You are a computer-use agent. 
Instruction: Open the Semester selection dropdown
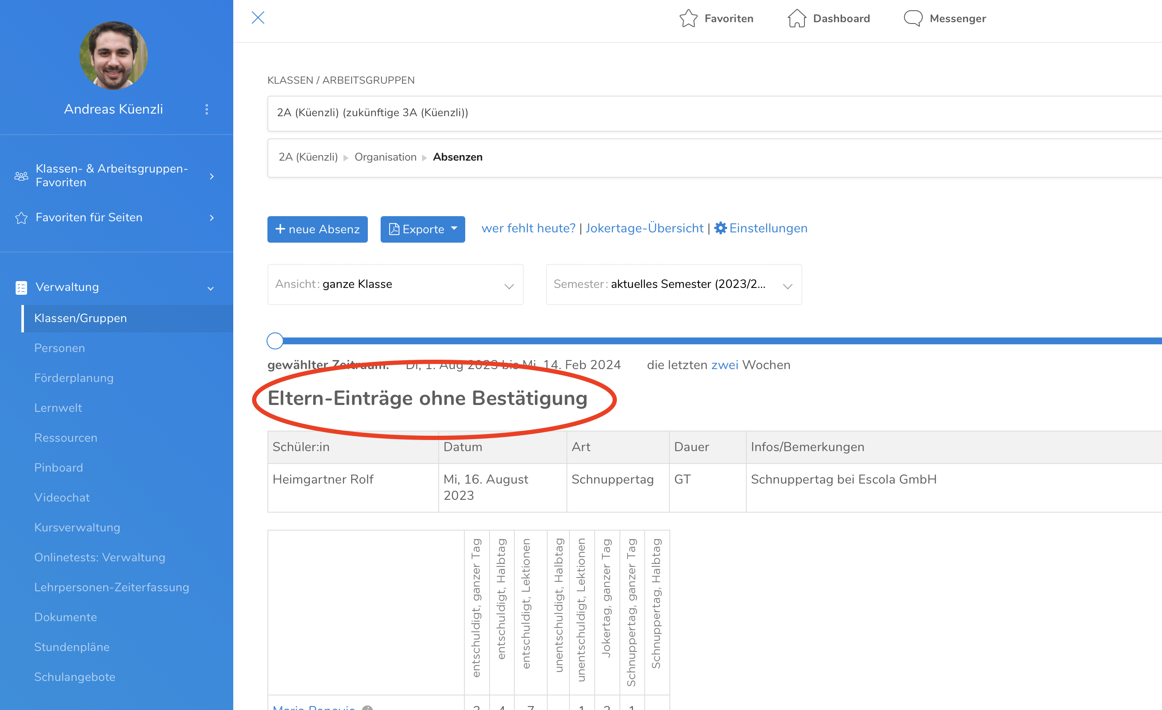(x=674, y=284)
